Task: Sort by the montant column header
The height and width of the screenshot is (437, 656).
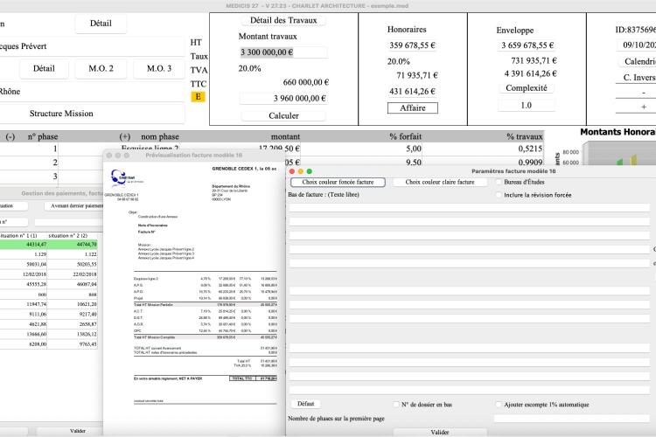Action: coord(285,136)
